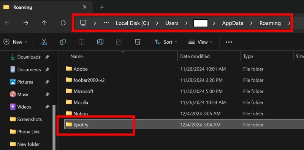Click date 11/30/2024 5:00 PM
The width and height of the screenshot is (304, 150).
pyautogui.click(x=201, y=91)
